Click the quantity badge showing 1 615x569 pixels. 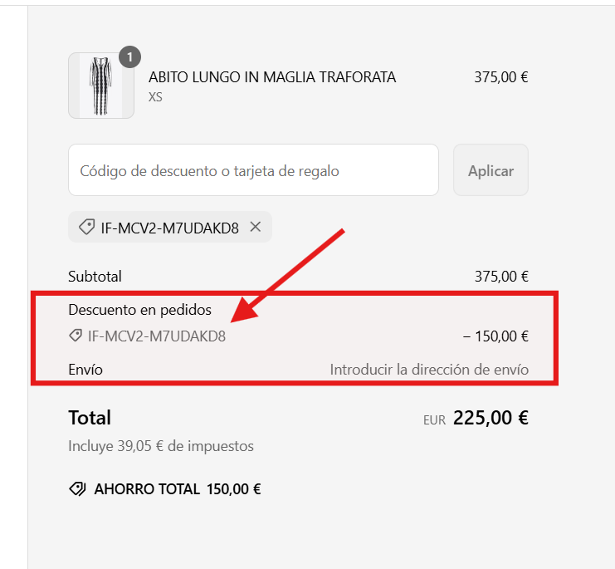pos(129,57)
